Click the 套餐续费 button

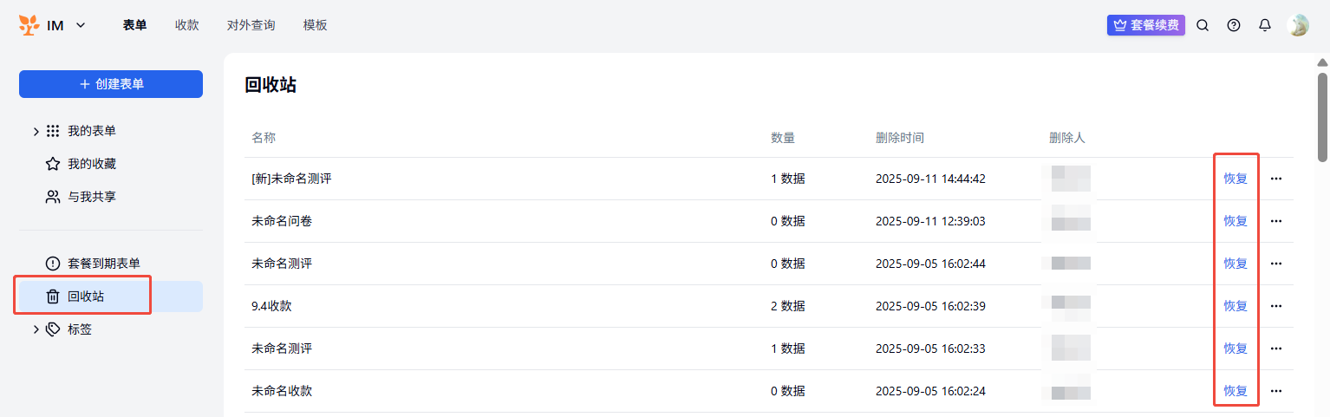[1145, 25]
